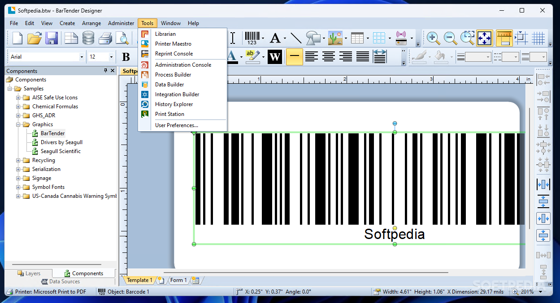The image size is (560, 303).
Task: Open the Arrange menu
Action: tap(91, 23)
